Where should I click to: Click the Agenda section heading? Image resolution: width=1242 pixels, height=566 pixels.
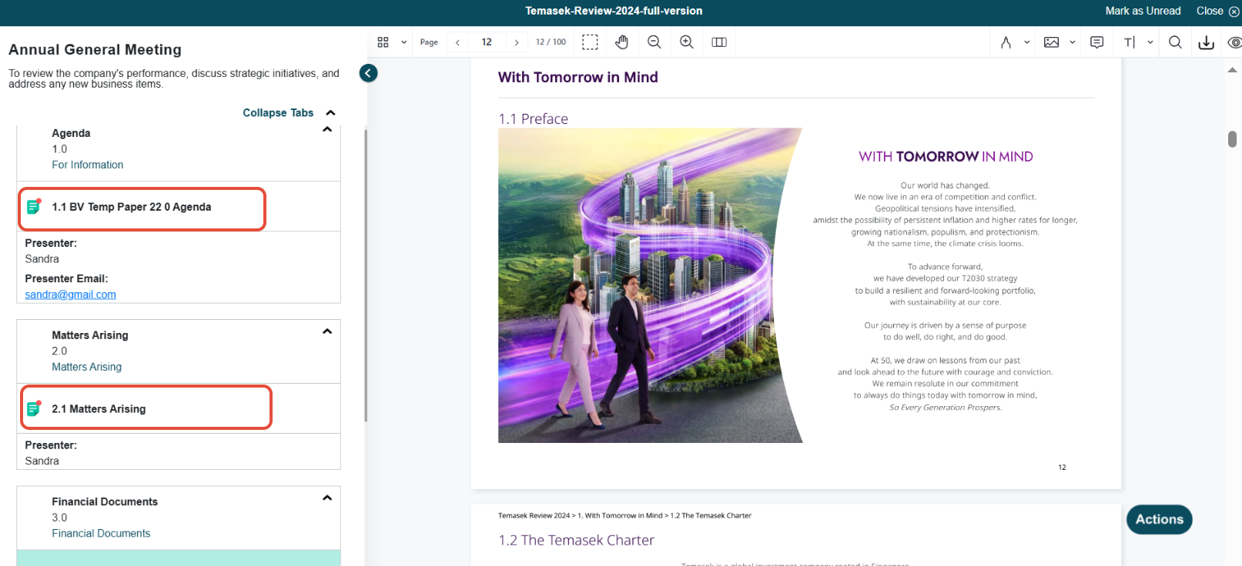[x=71, y=133]
